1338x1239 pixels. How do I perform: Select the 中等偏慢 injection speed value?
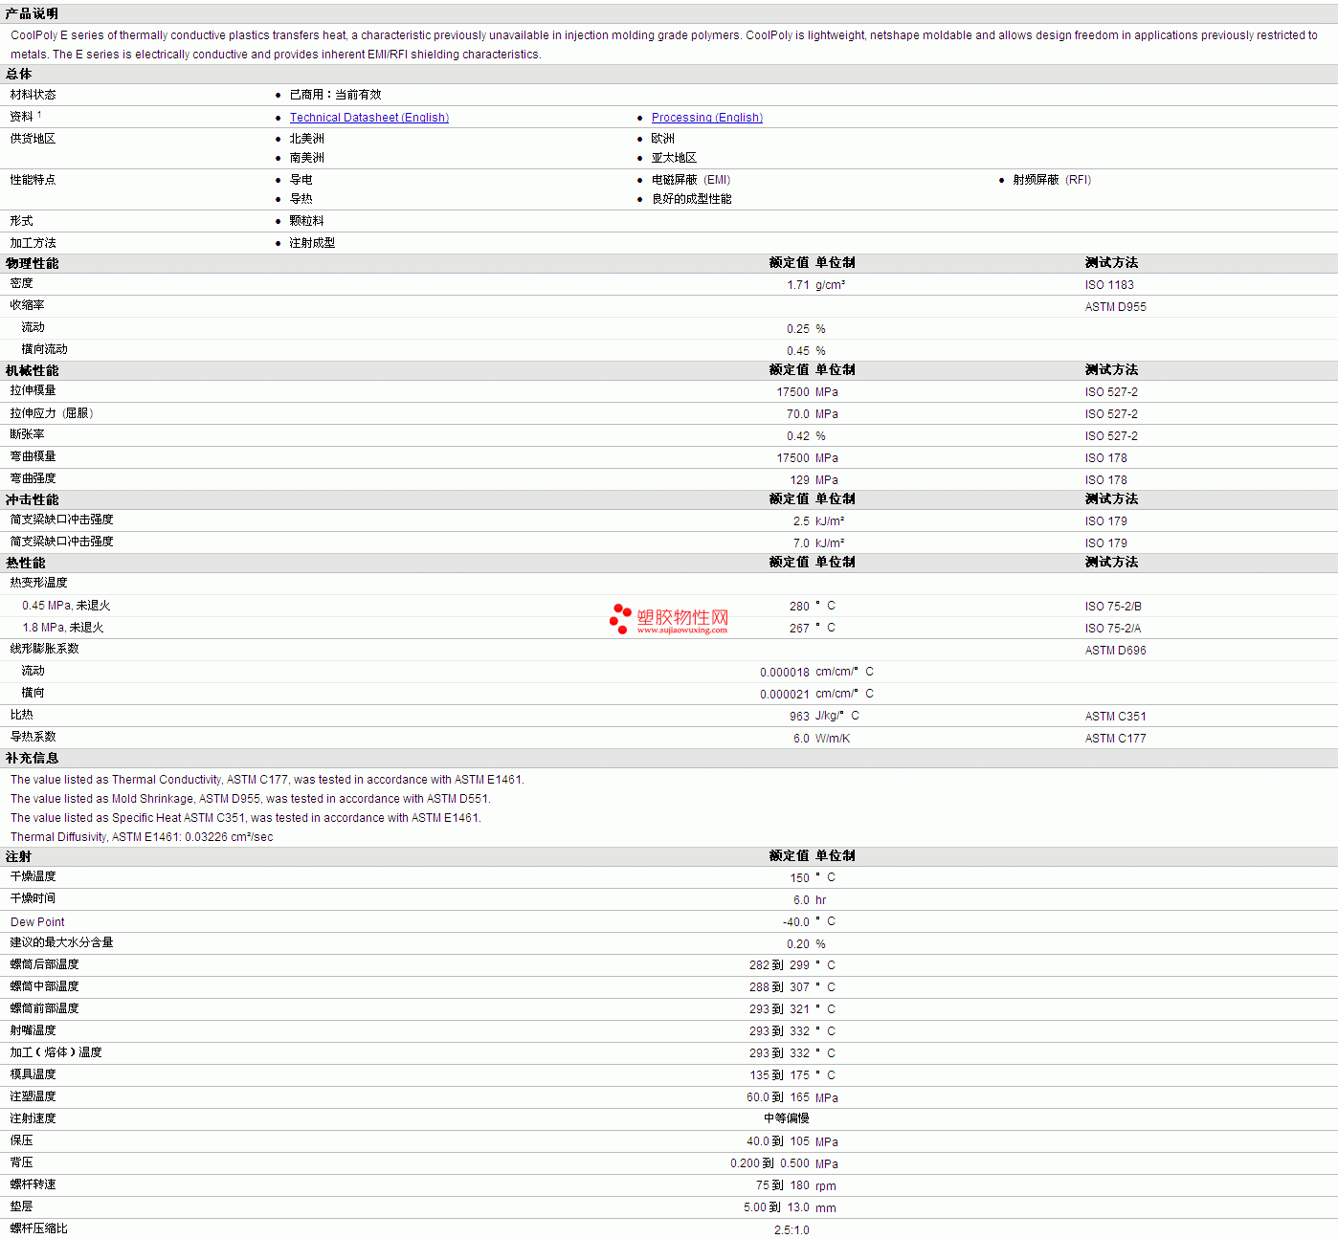787,1118
